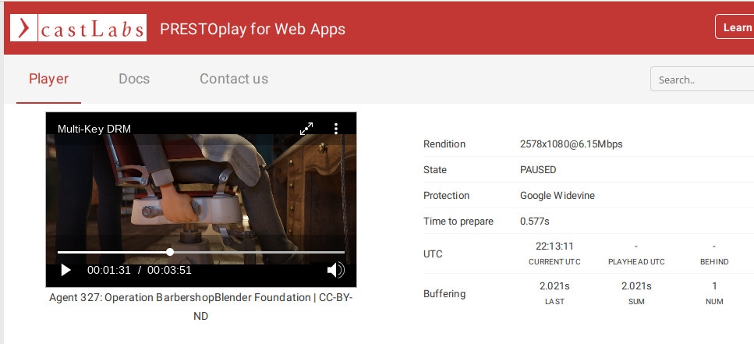This screenshot has width=754, height=344.
Task: Open the Docs tab
Action: coord(134,79)
